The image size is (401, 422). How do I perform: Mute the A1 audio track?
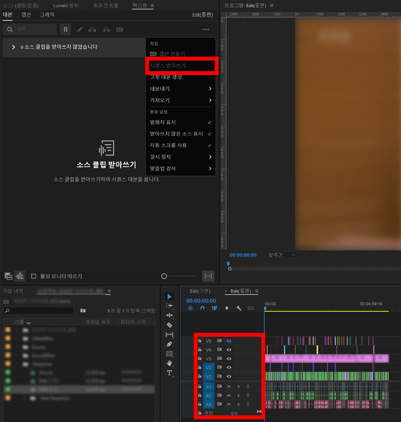[x=229, y=387]
